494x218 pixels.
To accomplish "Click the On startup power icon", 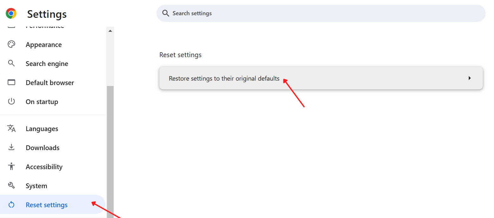I will (x=11, y=102).
